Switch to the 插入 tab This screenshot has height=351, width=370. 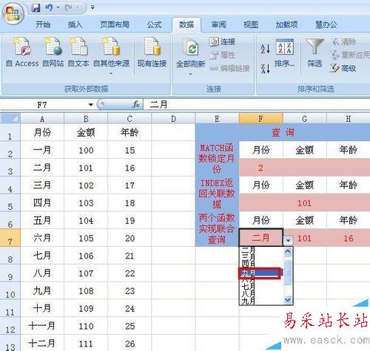click(x=75, y=24)
